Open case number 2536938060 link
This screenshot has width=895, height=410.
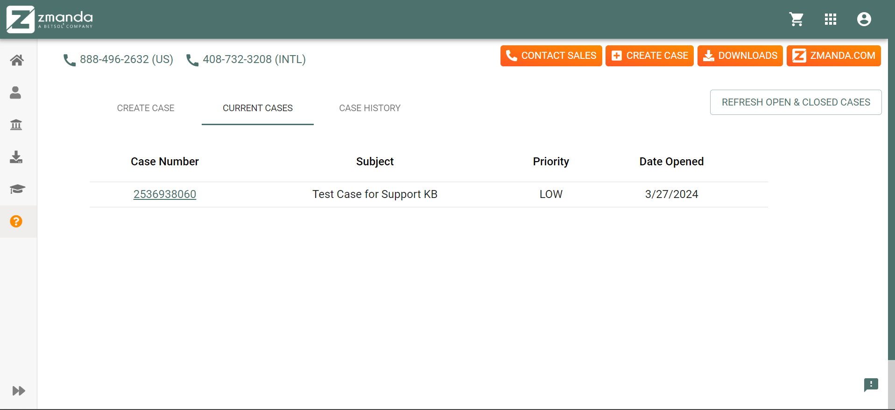coord(165,194)
